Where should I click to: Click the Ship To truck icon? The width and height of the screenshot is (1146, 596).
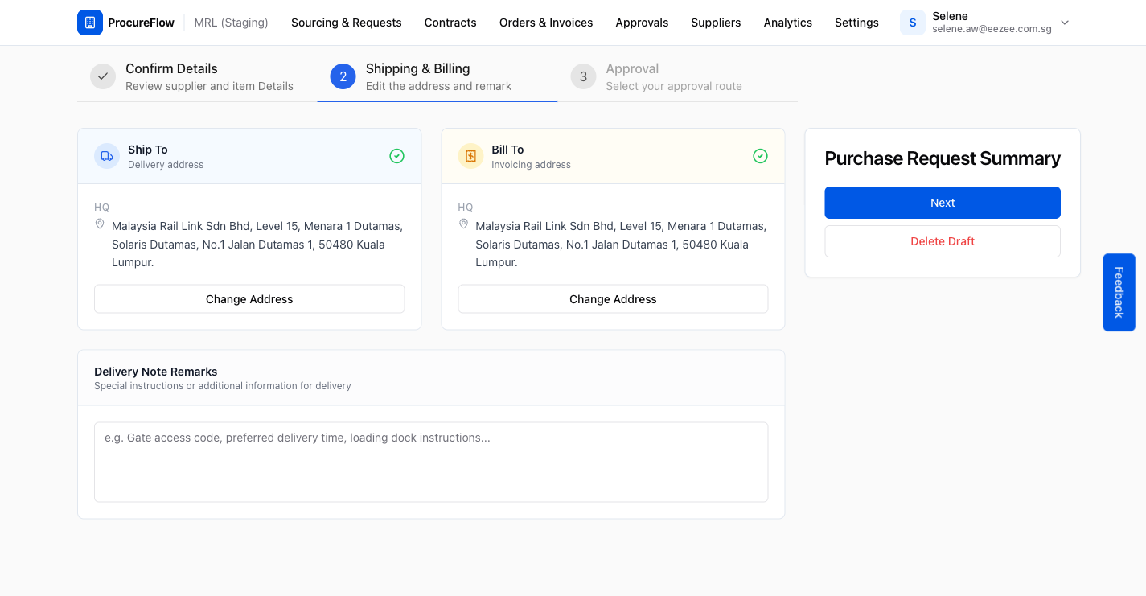click(x=107, y=156)
